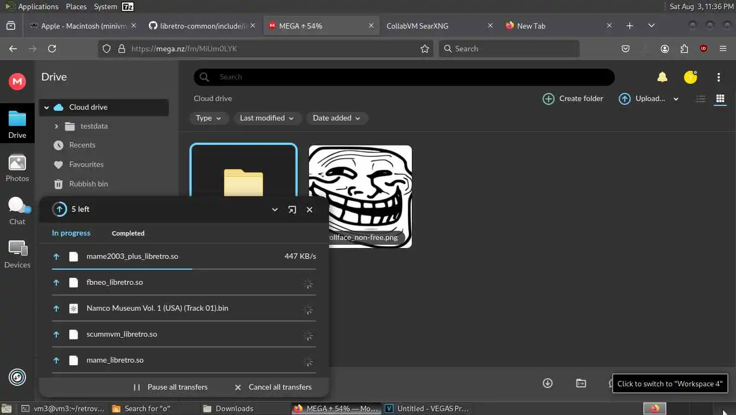Open the Firefox hamburger menu

[x=723, y=49]
